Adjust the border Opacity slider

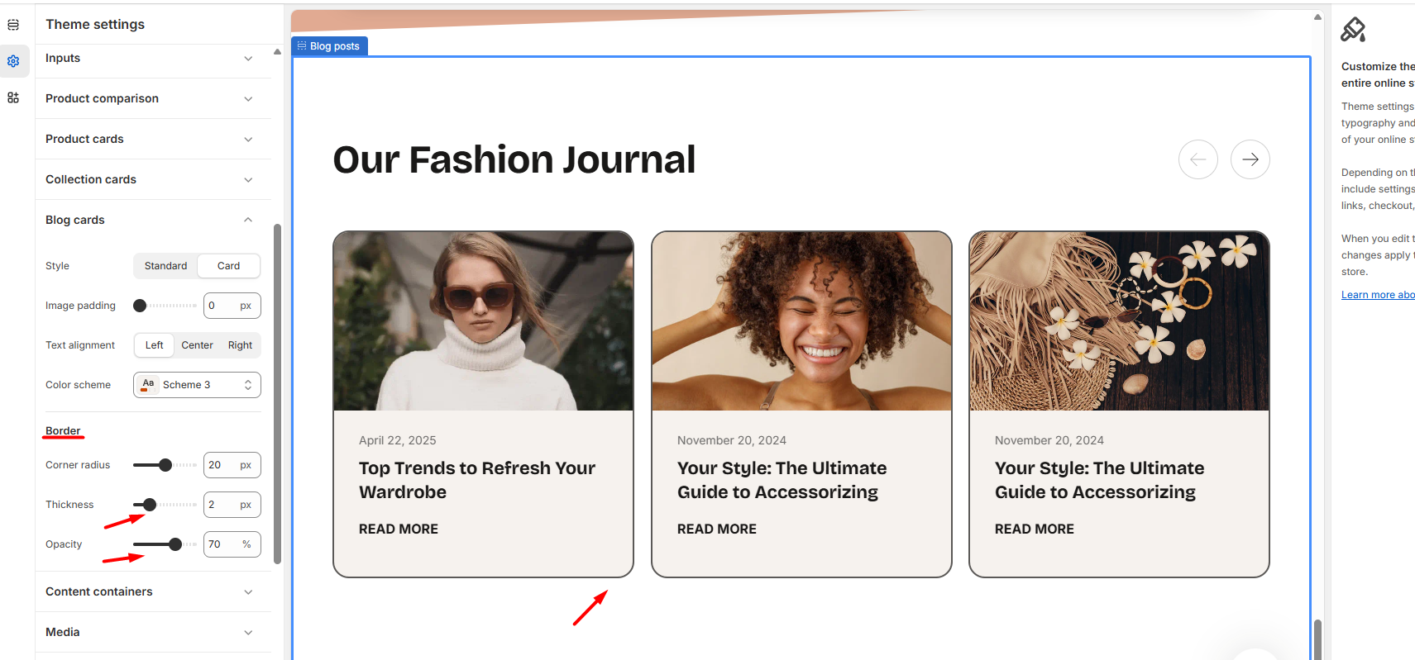[165, 544]
